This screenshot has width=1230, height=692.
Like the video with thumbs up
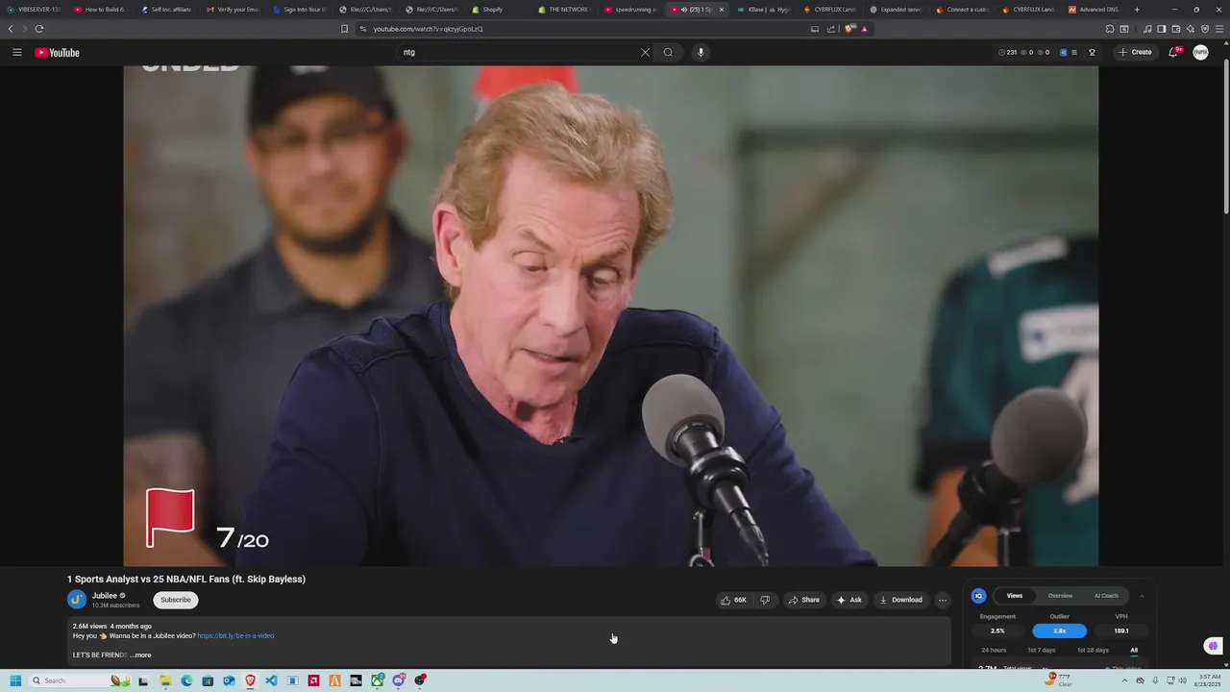click(x=733, y=600)
